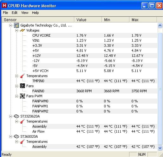163x157 pixels.
Task: Select the Assembly row under ST360020A
Action: click(95, 147)
